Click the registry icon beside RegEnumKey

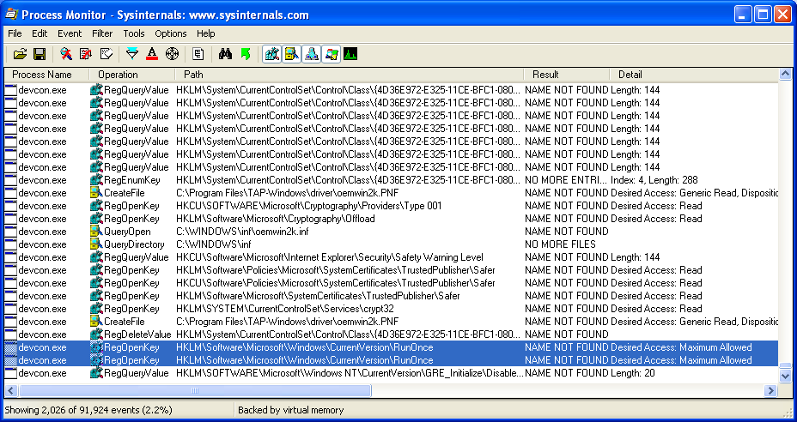tap(96, 180)
